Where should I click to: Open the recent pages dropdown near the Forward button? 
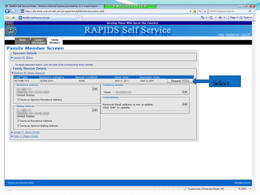pos(17,11)
